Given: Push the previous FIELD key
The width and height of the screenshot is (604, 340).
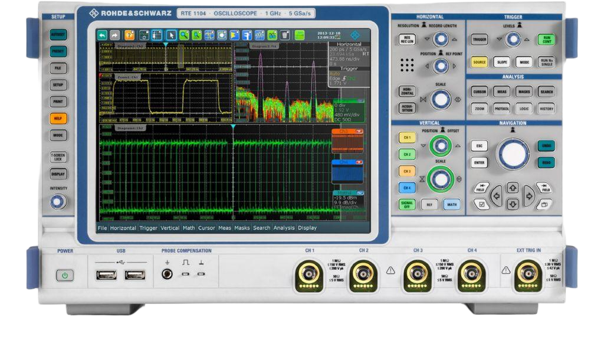Looking at the screenshot, I should click(481, 188).
